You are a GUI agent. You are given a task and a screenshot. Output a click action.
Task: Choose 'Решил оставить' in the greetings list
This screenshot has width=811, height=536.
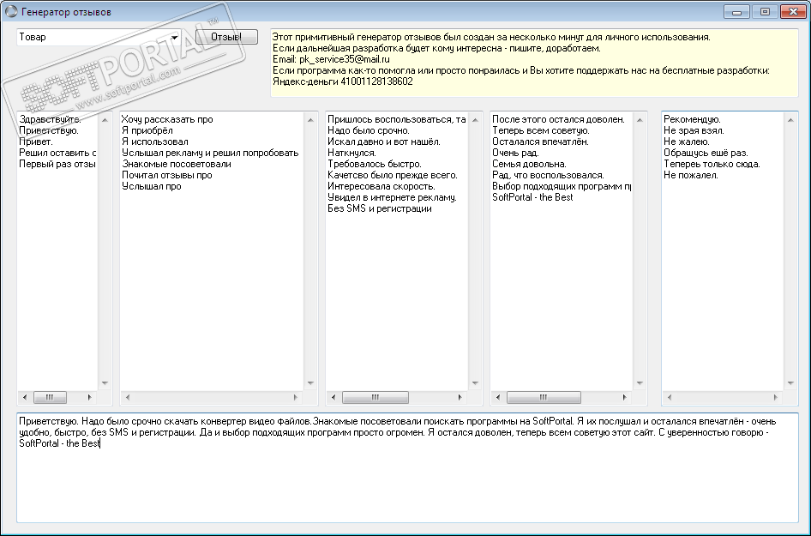(57, 154)
